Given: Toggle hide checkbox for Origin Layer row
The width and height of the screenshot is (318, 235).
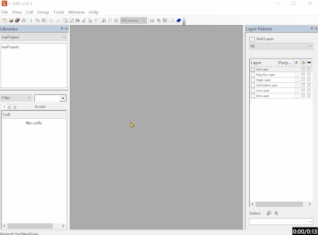Looking at the screenshot, I should pyautogui.click(x=309, y=80).
